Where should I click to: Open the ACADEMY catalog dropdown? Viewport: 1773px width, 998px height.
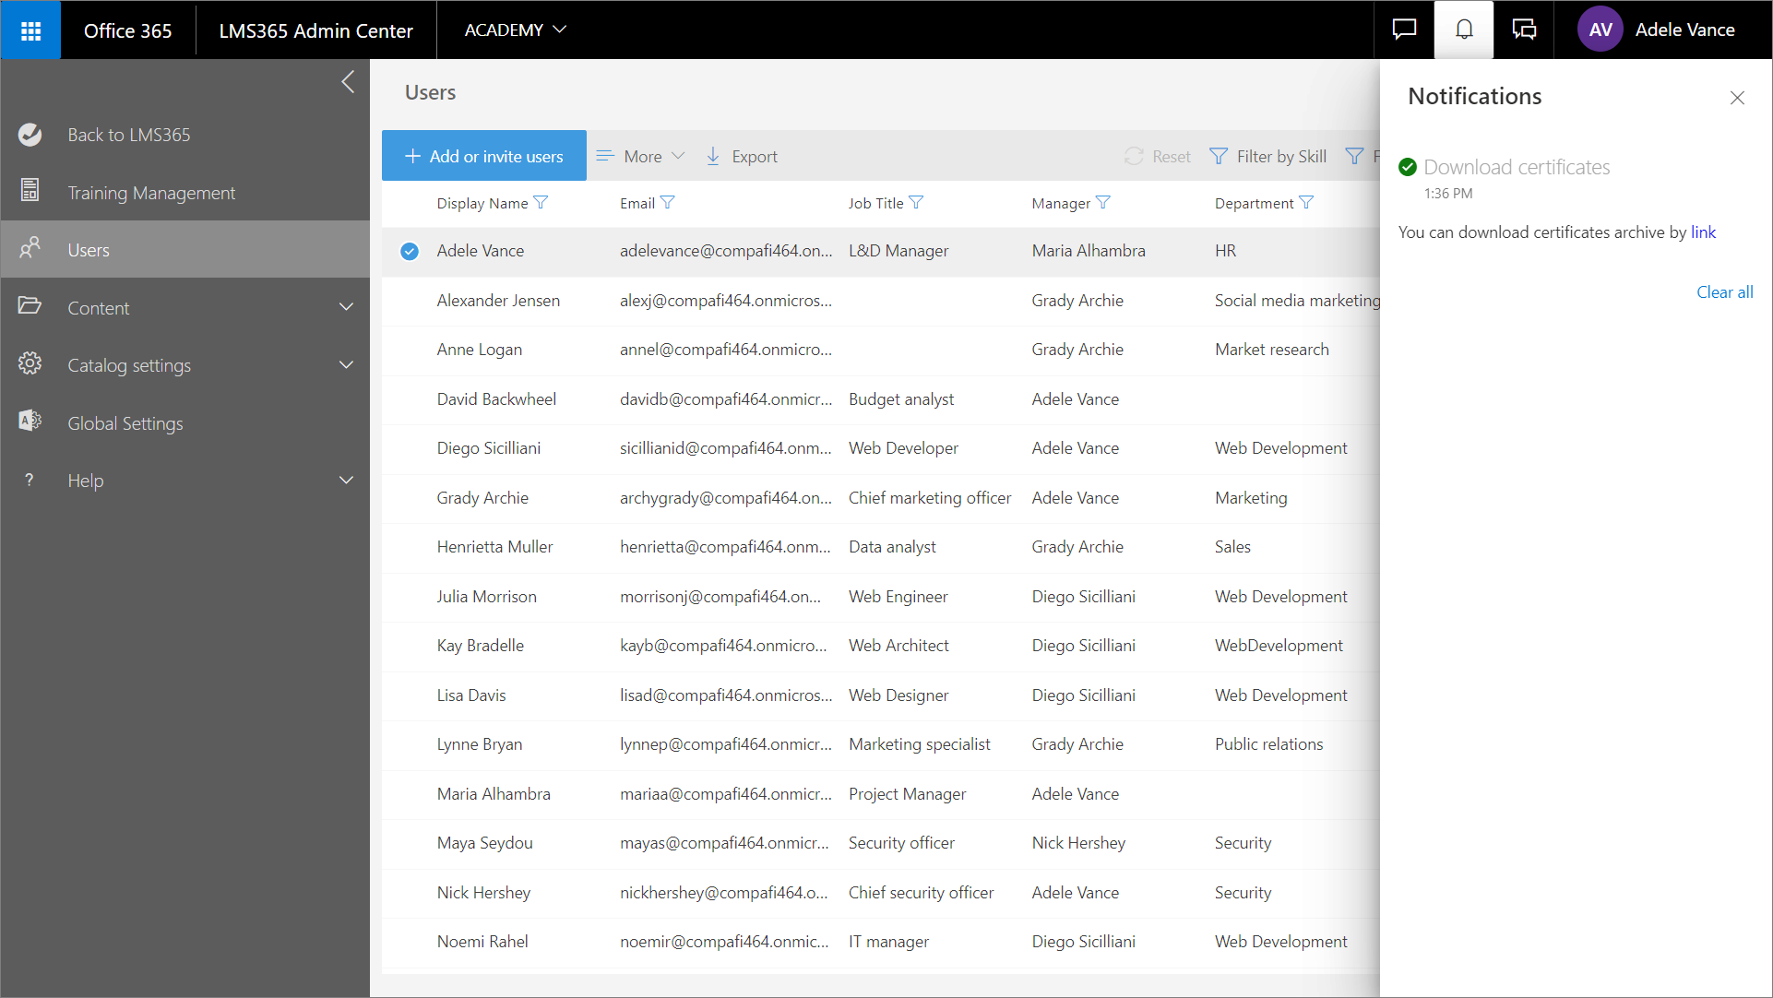tap(515, 30)
